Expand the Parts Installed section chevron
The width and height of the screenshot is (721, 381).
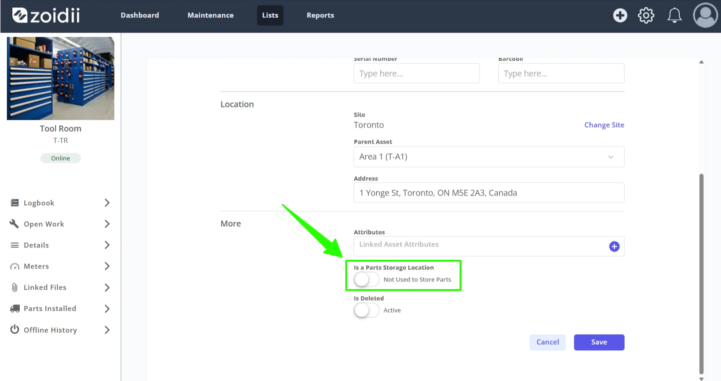click(107, 308)
